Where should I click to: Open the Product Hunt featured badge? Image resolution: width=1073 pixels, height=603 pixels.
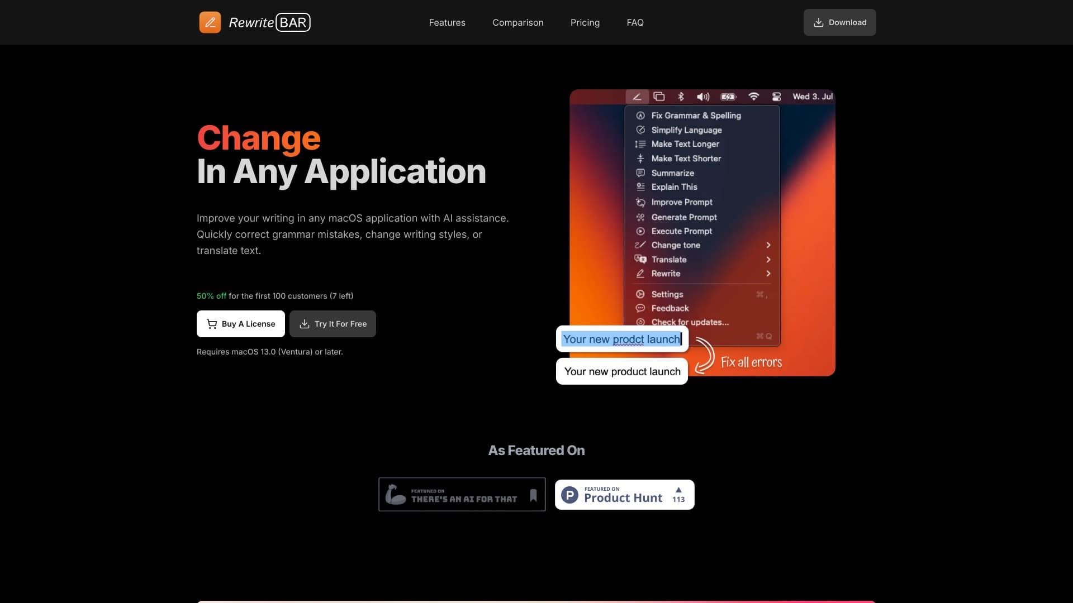click(624, 495)
